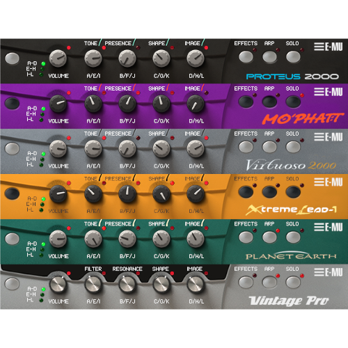Adjust the Virtuoso 2000 A/E/I Tone knob
The width and height of the screenshot is (348, 348).
pos(93,148)
